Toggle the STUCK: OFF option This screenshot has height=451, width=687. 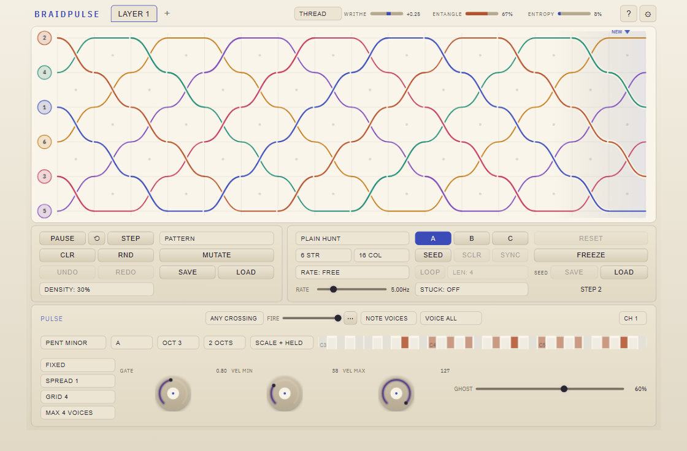pyautogui.click(x=472, y=289)
